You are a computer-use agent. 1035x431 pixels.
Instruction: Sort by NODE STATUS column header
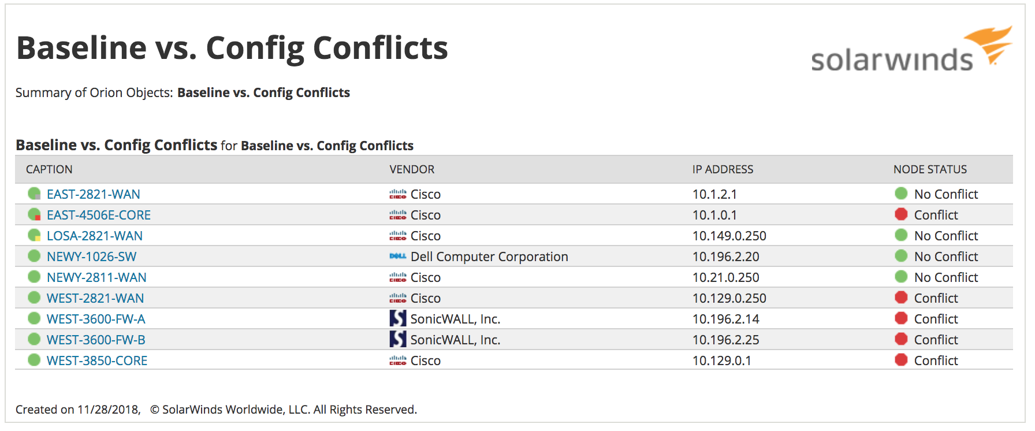(x=930, y=169)
